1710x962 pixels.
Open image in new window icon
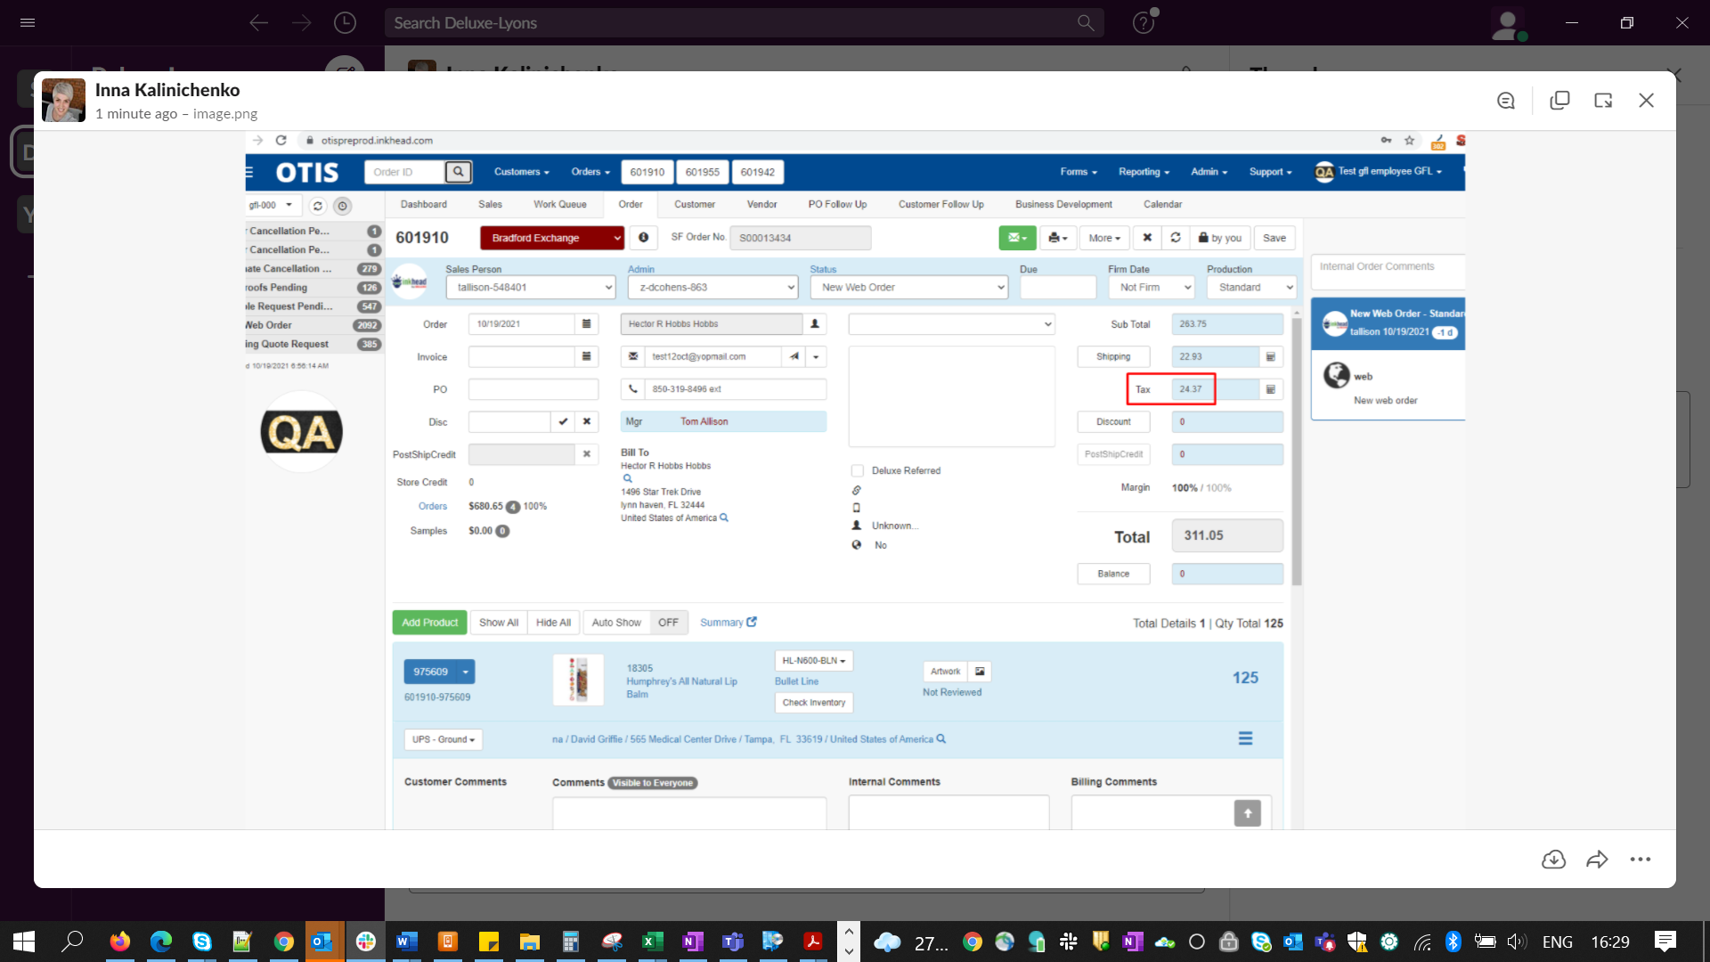(1603, 101)
